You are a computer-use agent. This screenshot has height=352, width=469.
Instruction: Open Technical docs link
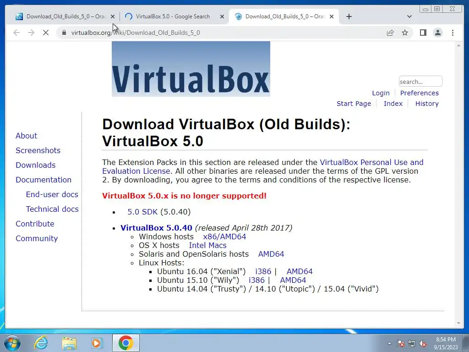[x=52, y=209]
